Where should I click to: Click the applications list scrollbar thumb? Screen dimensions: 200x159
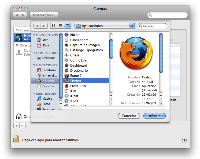111,49
